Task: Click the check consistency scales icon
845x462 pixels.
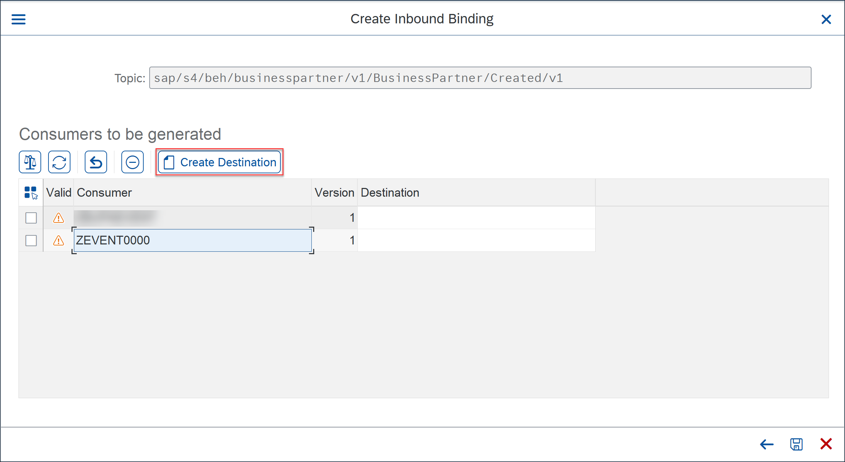Action: point(30,162)
